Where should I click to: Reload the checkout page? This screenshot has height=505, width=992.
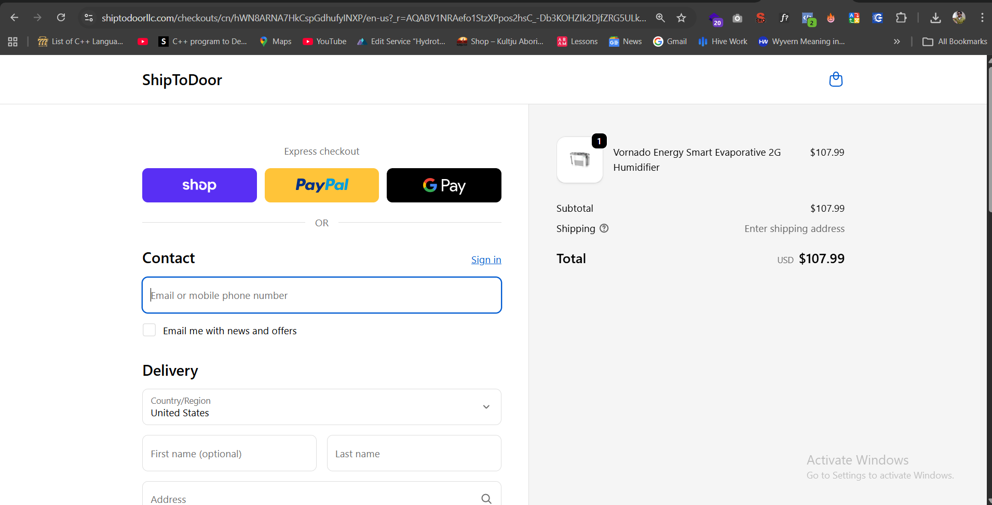61,18
